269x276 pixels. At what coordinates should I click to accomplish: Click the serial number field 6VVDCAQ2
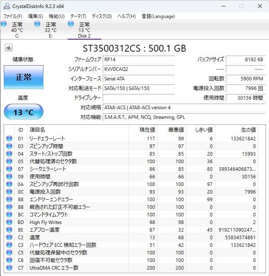coord(138,69)
